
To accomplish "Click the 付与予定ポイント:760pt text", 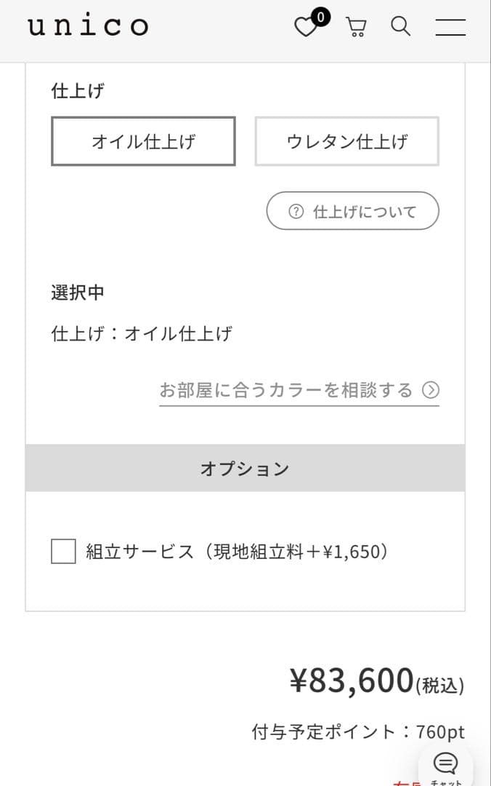I will click(x=358, y=731).
